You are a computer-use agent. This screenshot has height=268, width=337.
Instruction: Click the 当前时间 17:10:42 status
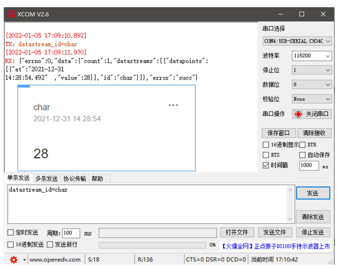click(x=275, y=260)
